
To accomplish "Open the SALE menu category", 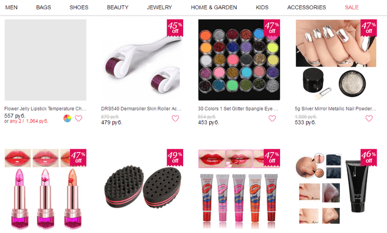I will 351,7.
